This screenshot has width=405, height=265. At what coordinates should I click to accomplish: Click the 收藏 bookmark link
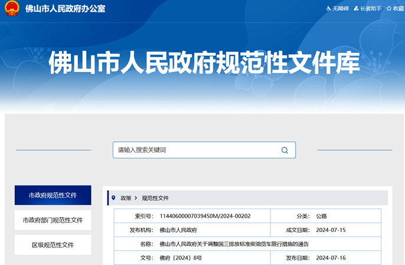396,8
